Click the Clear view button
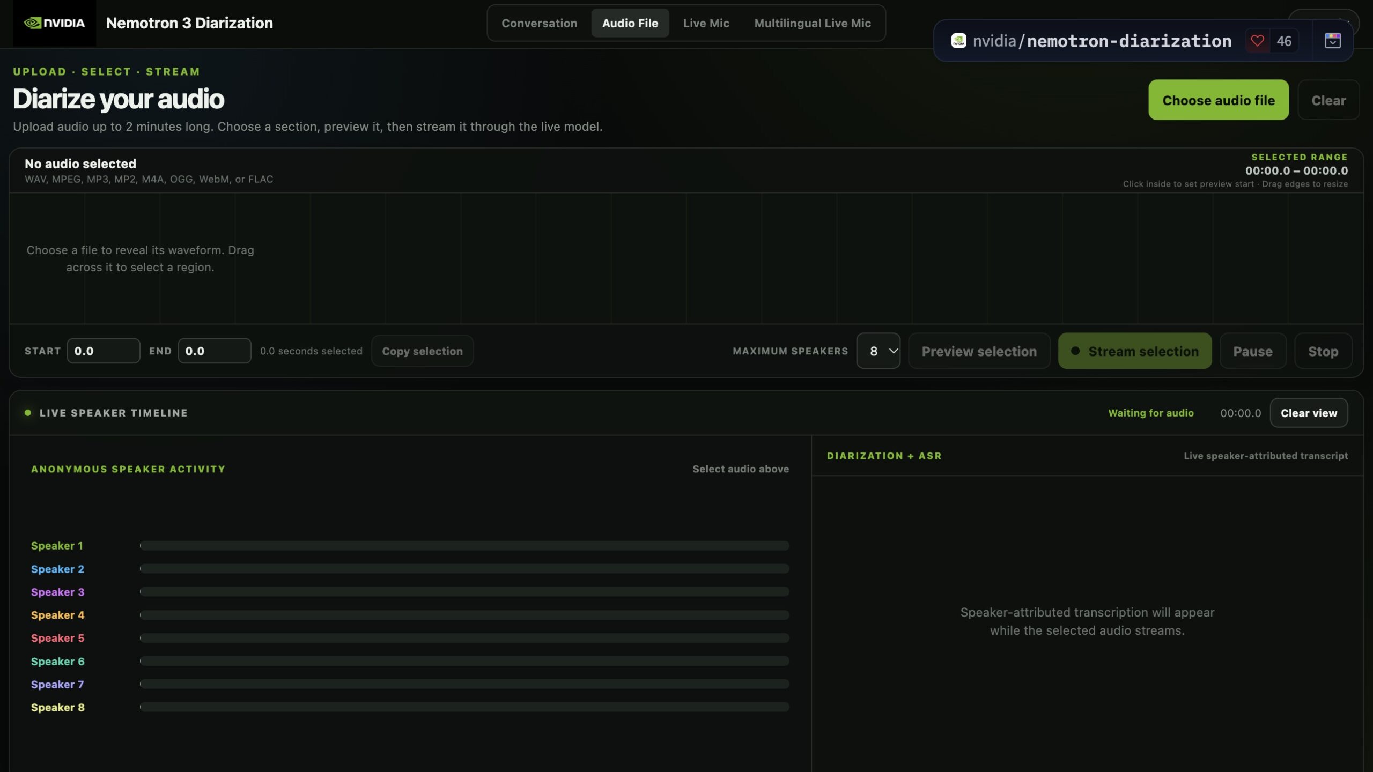Screen dimensions: 1373x772 tap(1309, 413)
